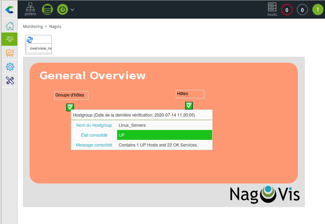
Task: Open the pollers status icon
Action: tap(30, 9)
